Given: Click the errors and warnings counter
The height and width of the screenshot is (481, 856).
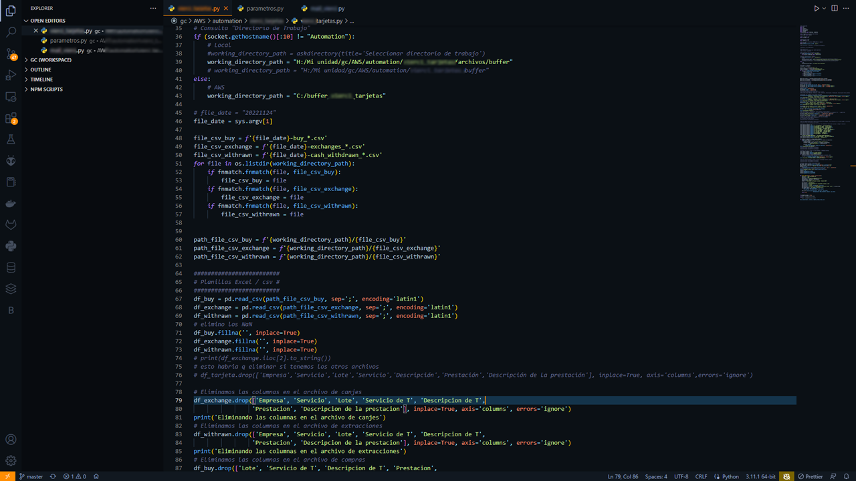Looking at the screenshot, I should pos(74,476).
